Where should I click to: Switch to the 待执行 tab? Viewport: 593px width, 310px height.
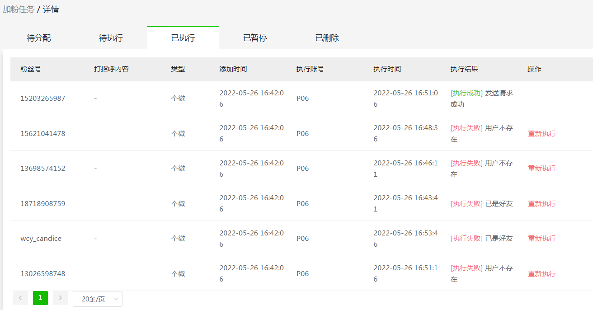(111, 38)
